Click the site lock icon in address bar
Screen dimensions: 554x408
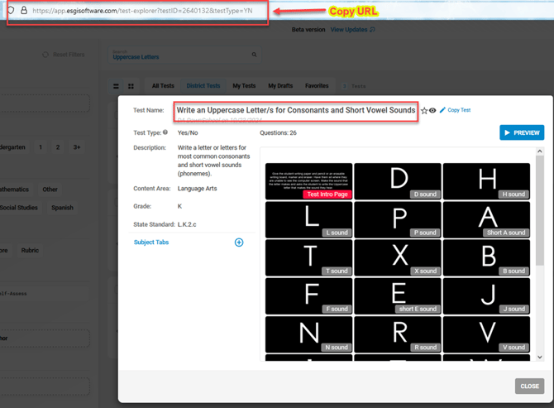24,11
